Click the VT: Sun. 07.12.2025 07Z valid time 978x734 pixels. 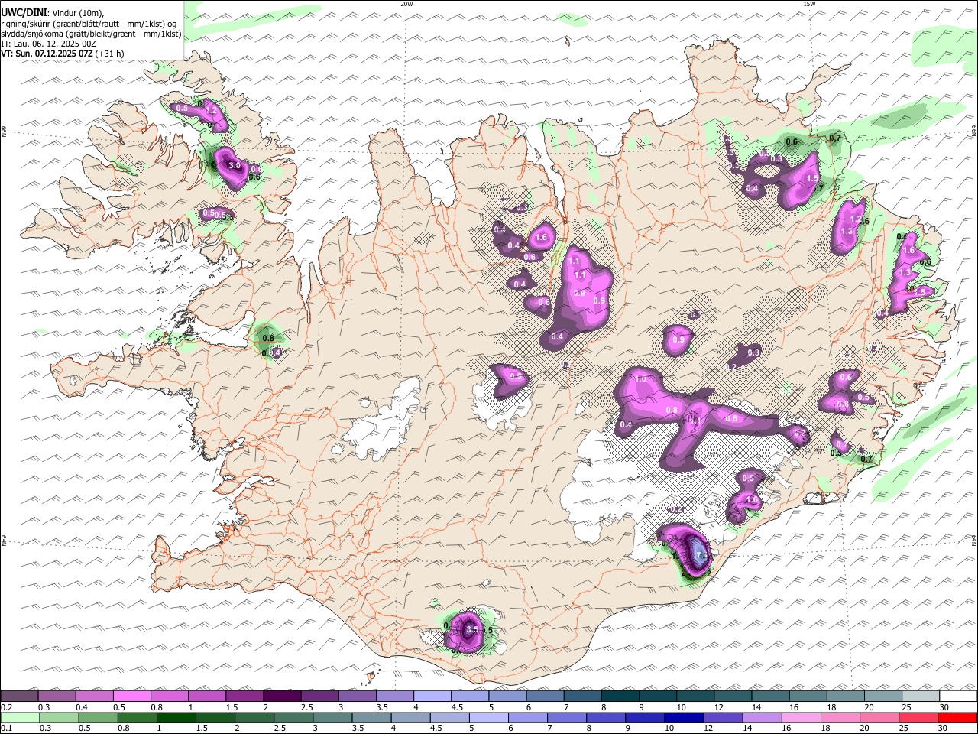[x=47, y=54]
